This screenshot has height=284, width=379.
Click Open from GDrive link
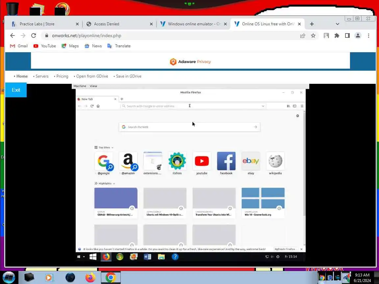click(92, 76)
